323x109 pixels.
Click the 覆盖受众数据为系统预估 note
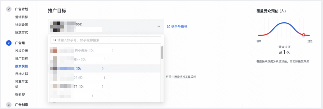283,61
